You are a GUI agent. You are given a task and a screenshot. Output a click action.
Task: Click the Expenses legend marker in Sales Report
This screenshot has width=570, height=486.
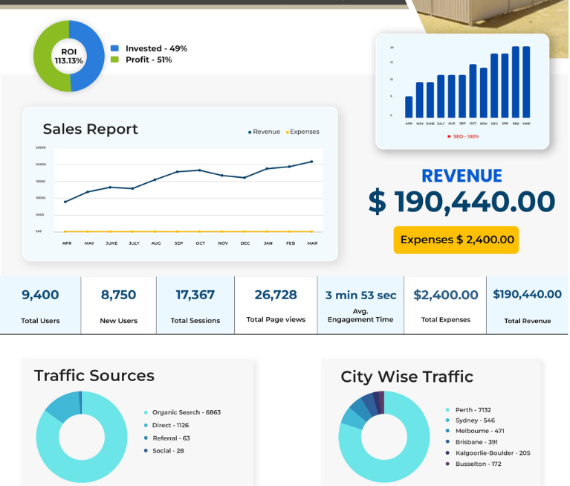point(287,132)
